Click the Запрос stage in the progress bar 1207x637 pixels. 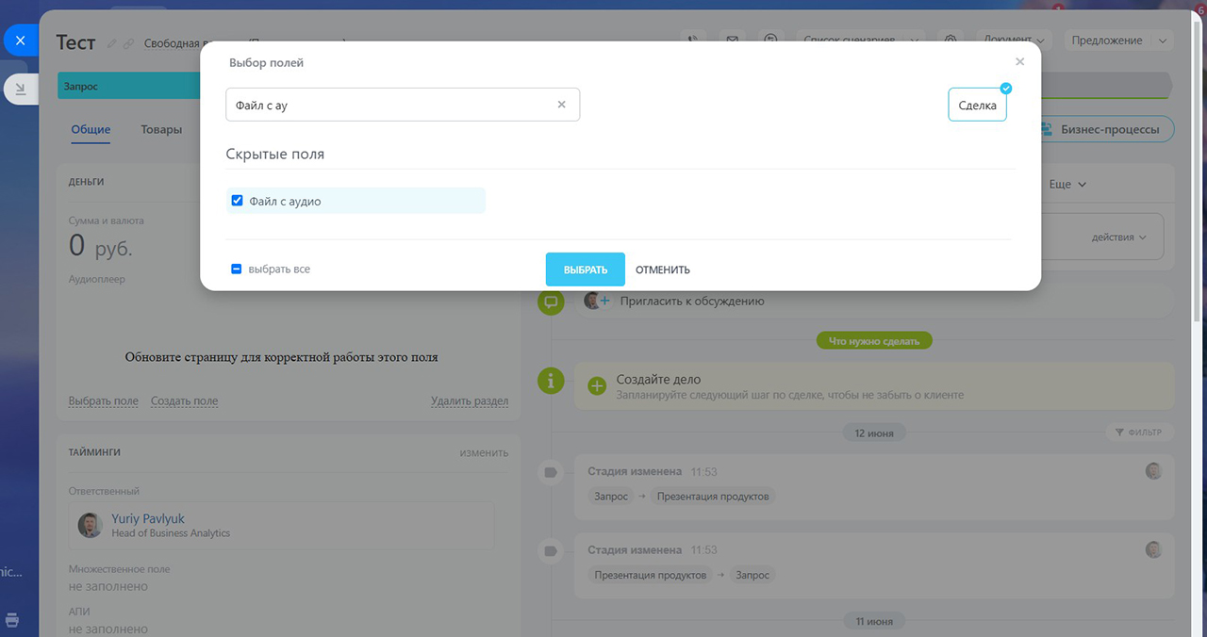tap(128, 86)
